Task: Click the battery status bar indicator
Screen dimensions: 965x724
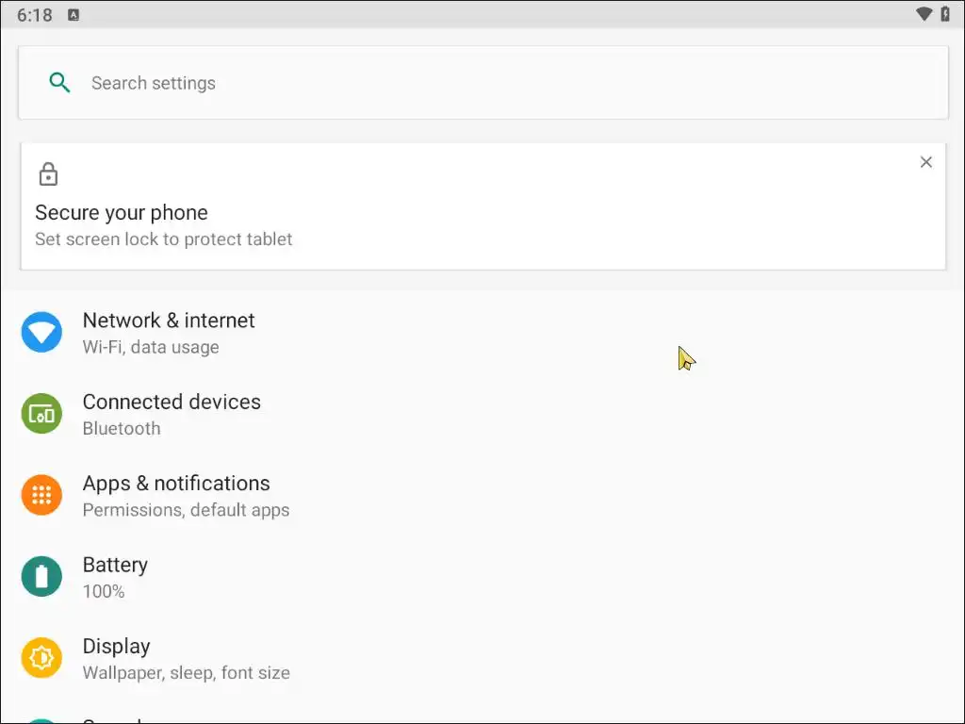Action: tap(945, 14)
